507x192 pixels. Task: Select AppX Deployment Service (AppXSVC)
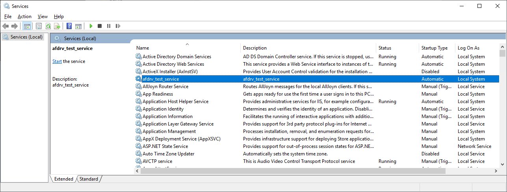point(182,139)
